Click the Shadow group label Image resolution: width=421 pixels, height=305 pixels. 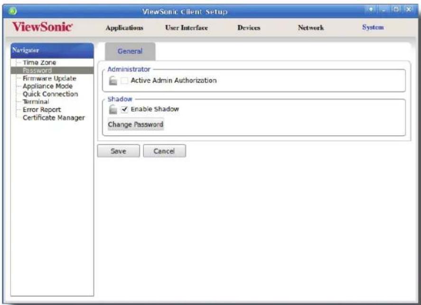[120, 99]
